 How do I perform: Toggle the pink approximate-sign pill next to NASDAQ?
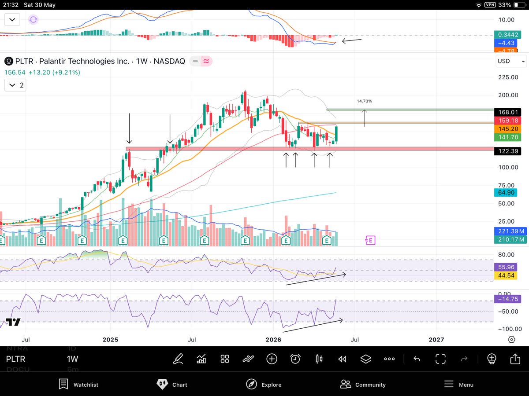click(x=206, y=61)
